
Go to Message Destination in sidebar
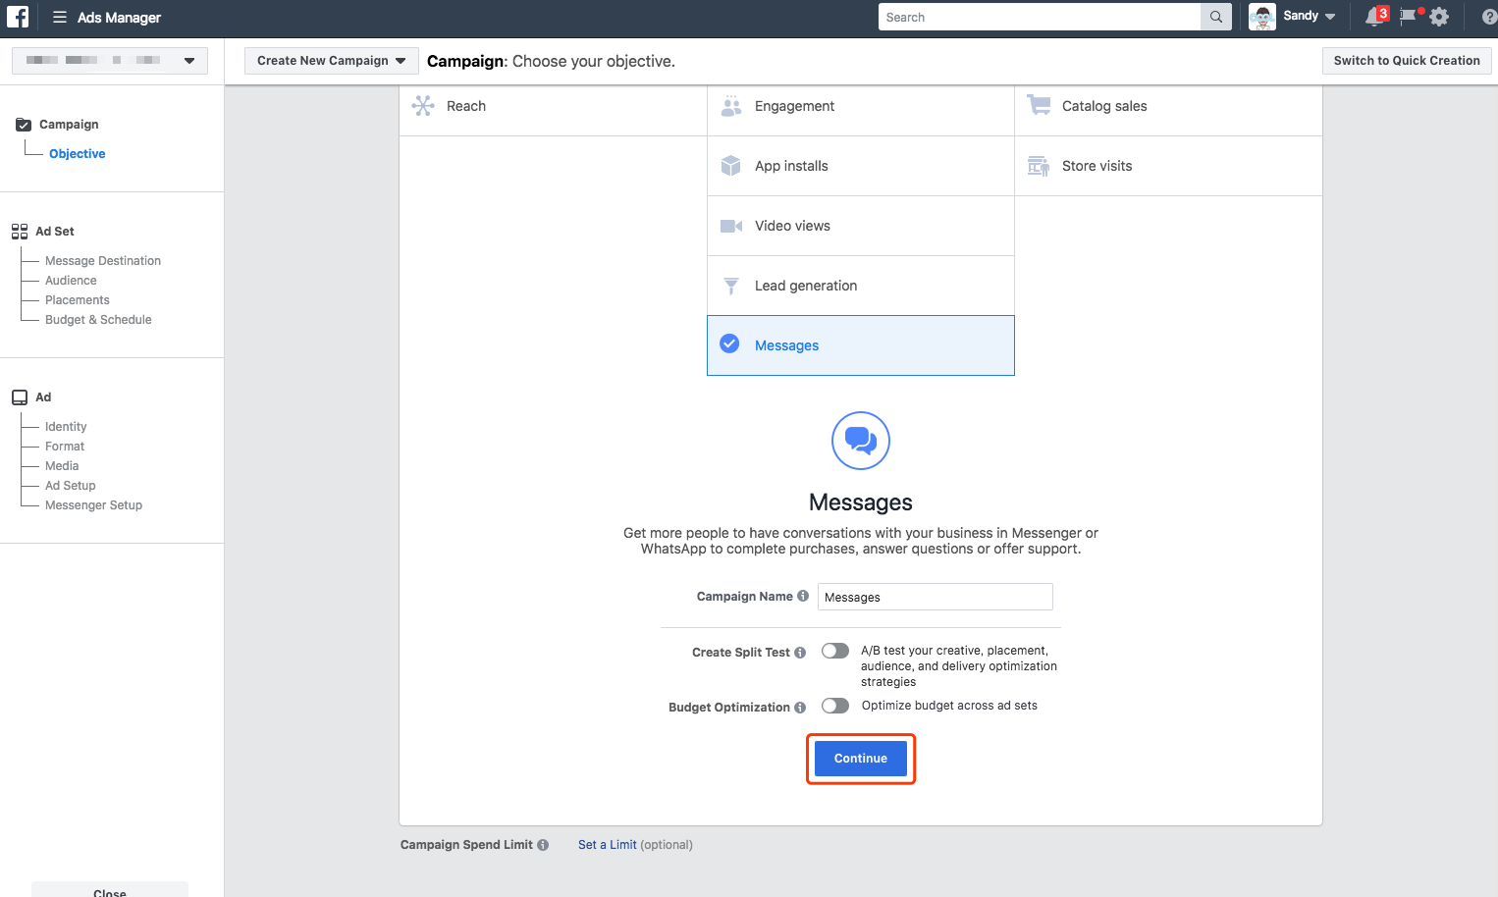point(103,261)
